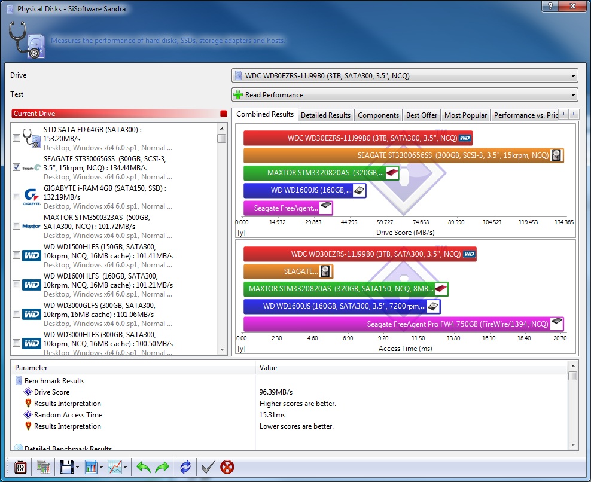The height and width of the screenshot is (482, 591).
Task: Open the bar chart icon dropdown arrow
Action: (x=101, y=467)
